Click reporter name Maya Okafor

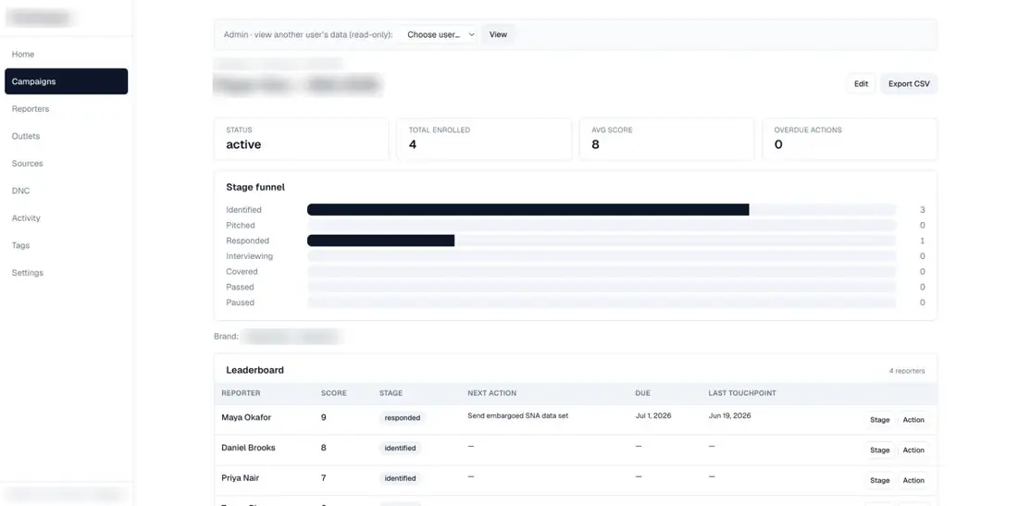246,418
